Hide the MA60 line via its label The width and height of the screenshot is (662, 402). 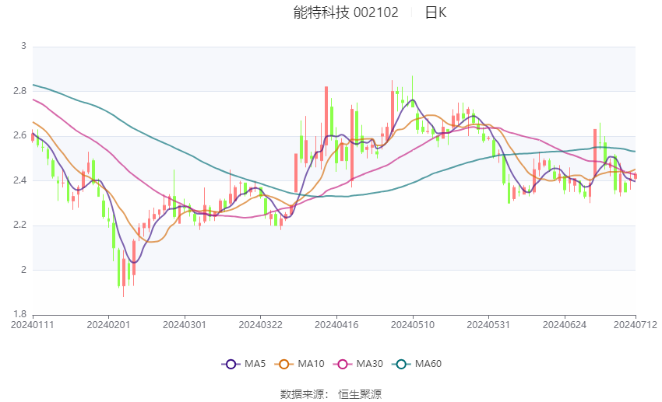(428, 364)
